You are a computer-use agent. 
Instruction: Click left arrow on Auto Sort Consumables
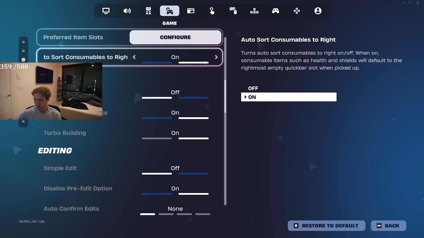tap(134, 57)
